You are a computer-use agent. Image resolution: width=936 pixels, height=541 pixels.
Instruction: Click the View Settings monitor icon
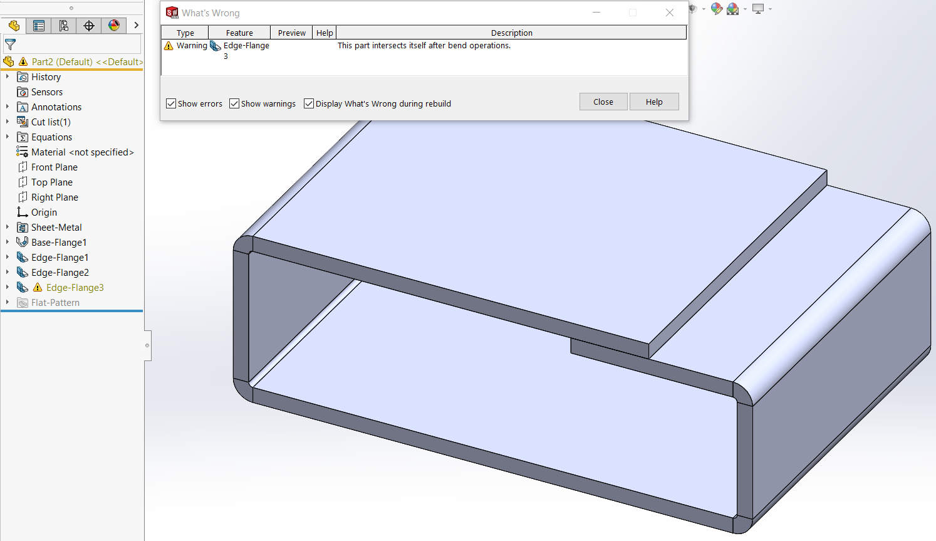[x=758, y=9]
